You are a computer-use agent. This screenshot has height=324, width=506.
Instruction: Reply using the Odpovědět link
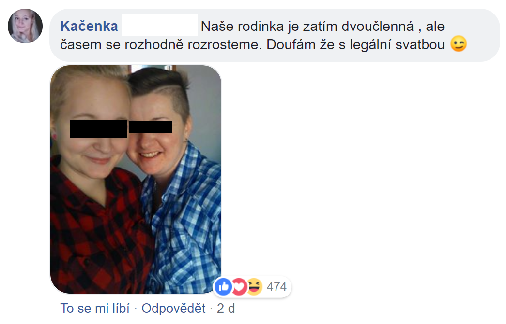tap(174, 308)
